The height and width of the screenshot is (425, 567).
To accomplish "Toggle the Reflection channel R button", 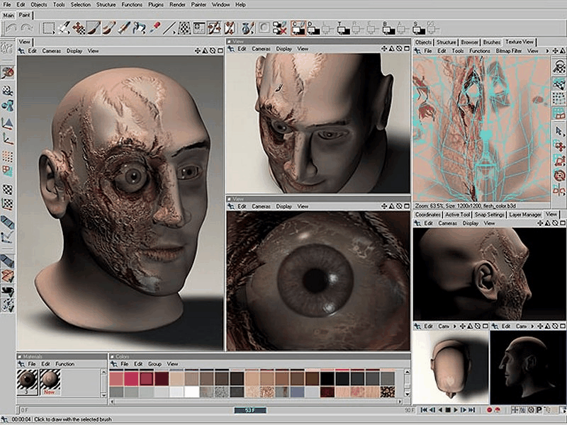I will [358, 28].
